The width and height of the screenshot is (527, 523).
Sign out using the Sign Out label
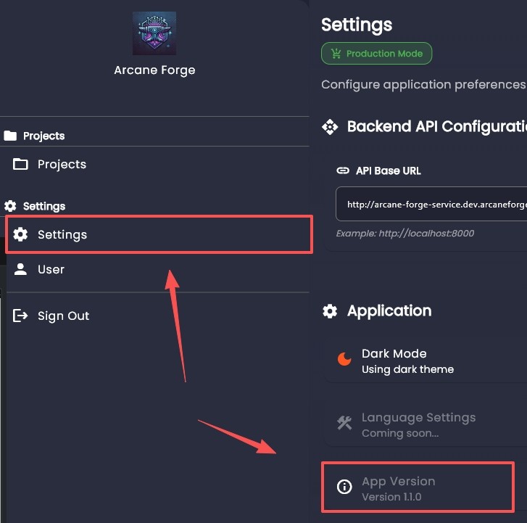point(64,316)
